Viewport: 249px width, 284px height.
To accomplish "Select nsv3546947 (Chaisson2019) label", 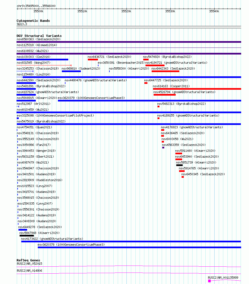I will click(38, 169).
